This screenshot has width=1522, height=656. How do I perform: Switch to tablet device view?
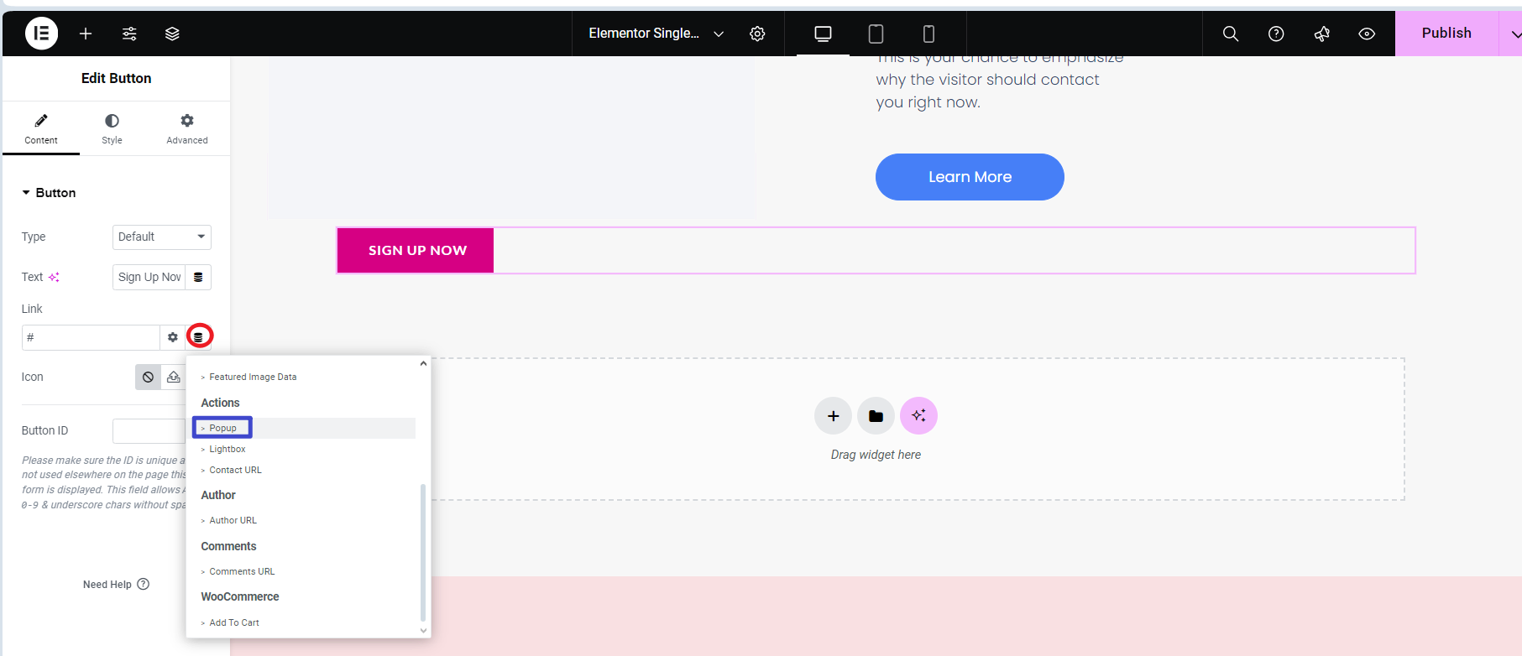pyautogui.click(x=876, y=34)
